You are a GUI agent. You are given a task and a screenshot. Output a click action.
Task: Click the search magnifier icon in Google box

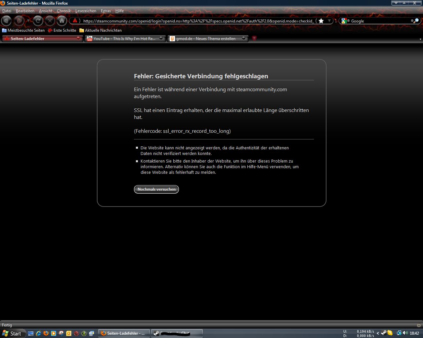415,21
